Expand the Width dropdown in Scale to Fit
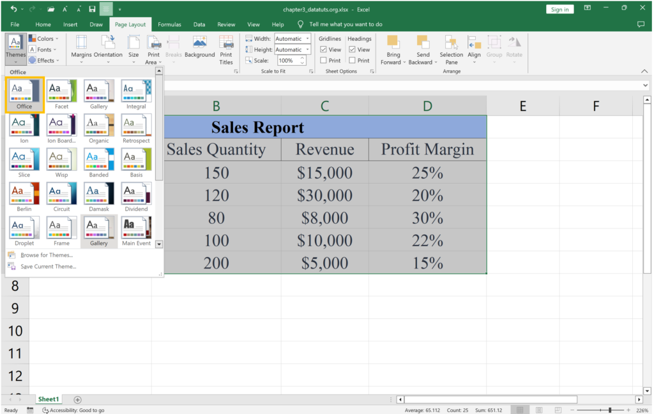Viewport: 654px width, 414px height. pyautogui.click(x=307, y=39)
